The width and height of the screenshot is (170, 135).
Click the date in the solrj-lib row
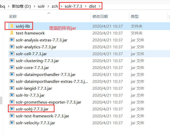108,26
